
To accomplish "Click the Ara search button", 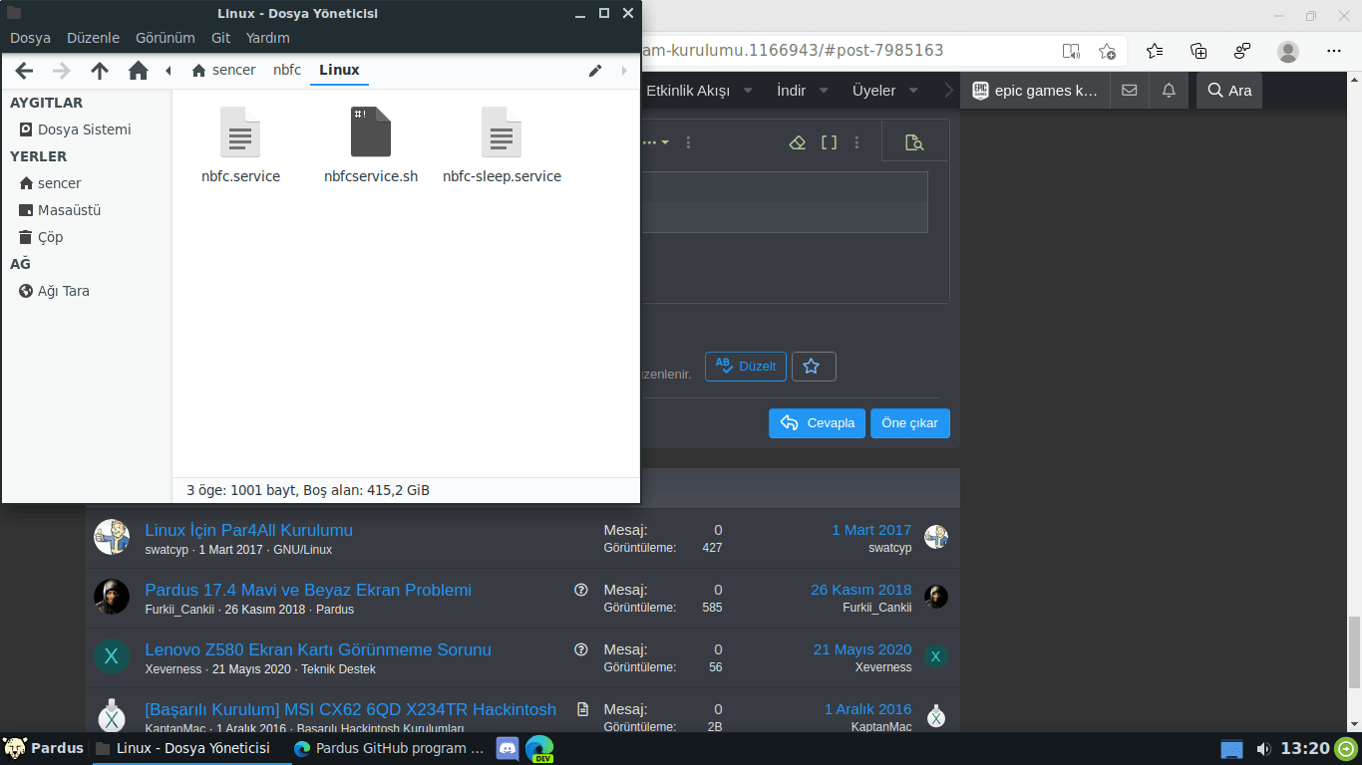I will tap(1228, 91).
